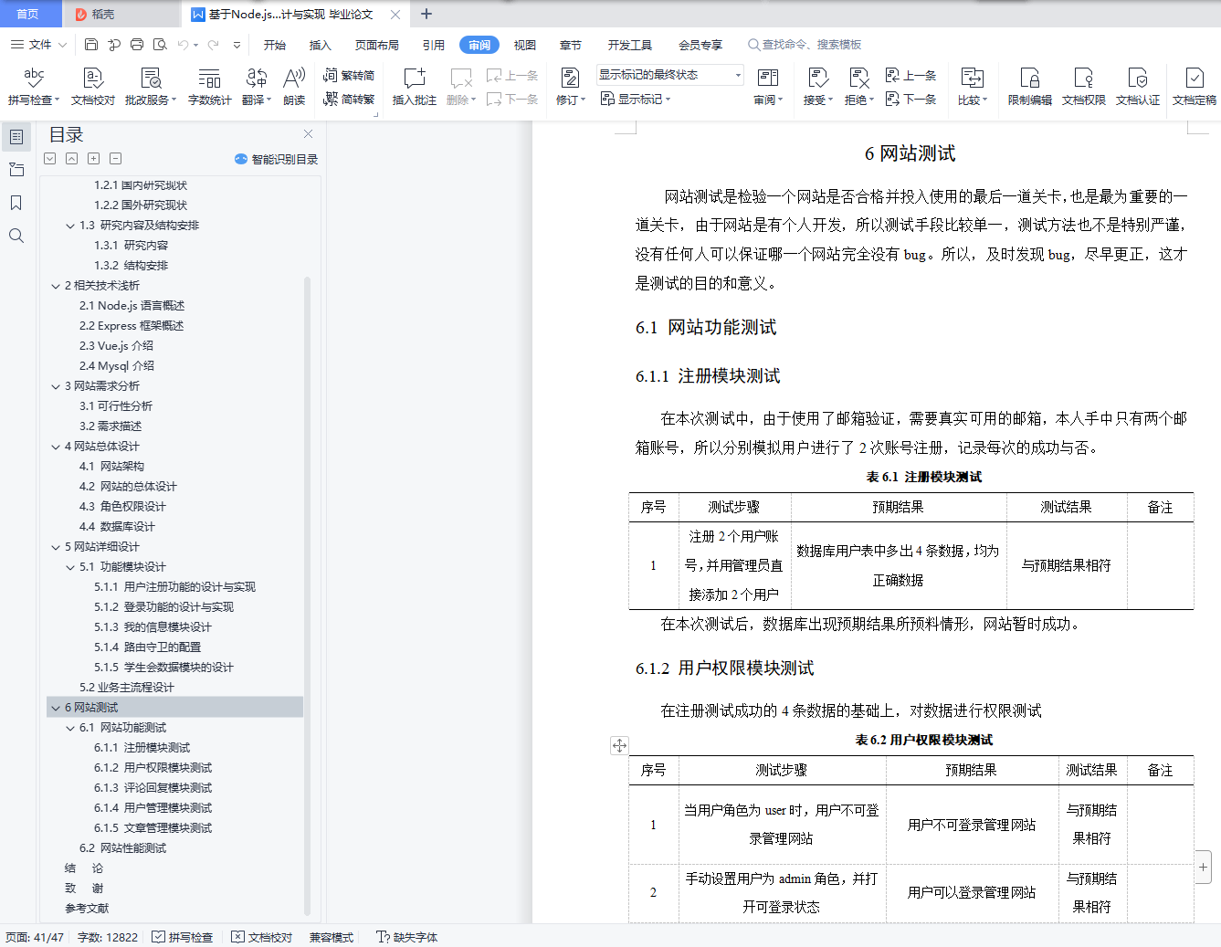The width and height of the screenshot is (1221, 947).
Task: Click 文档定稿 finalize document
Action: click(1194, 87)
